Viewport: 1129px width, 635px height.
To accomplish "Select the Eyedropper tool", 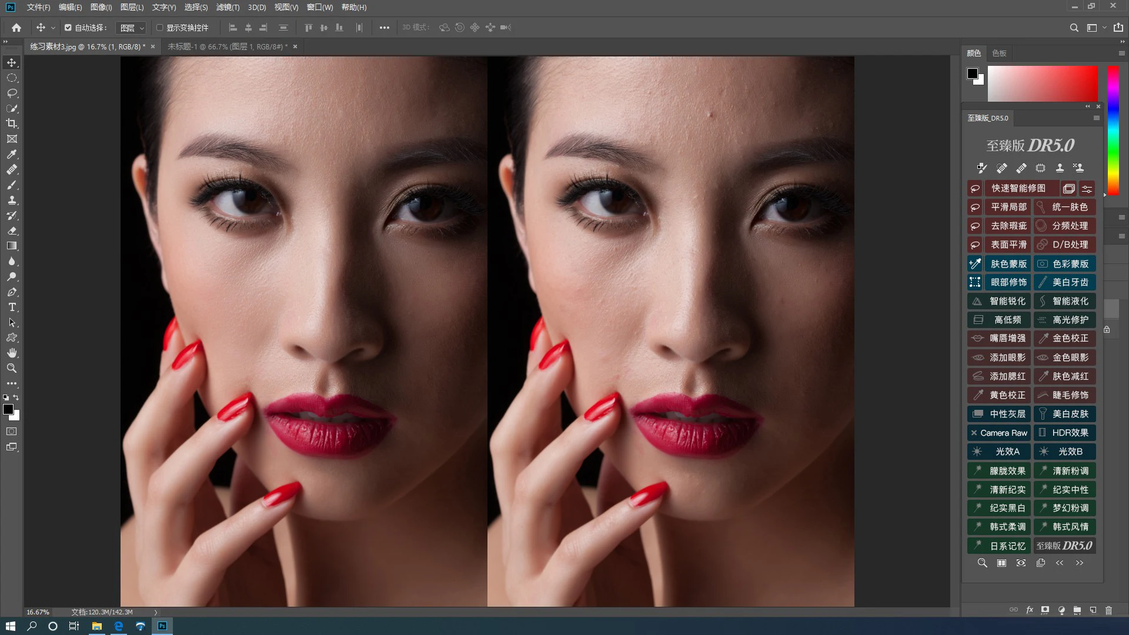I will [12, 154].
